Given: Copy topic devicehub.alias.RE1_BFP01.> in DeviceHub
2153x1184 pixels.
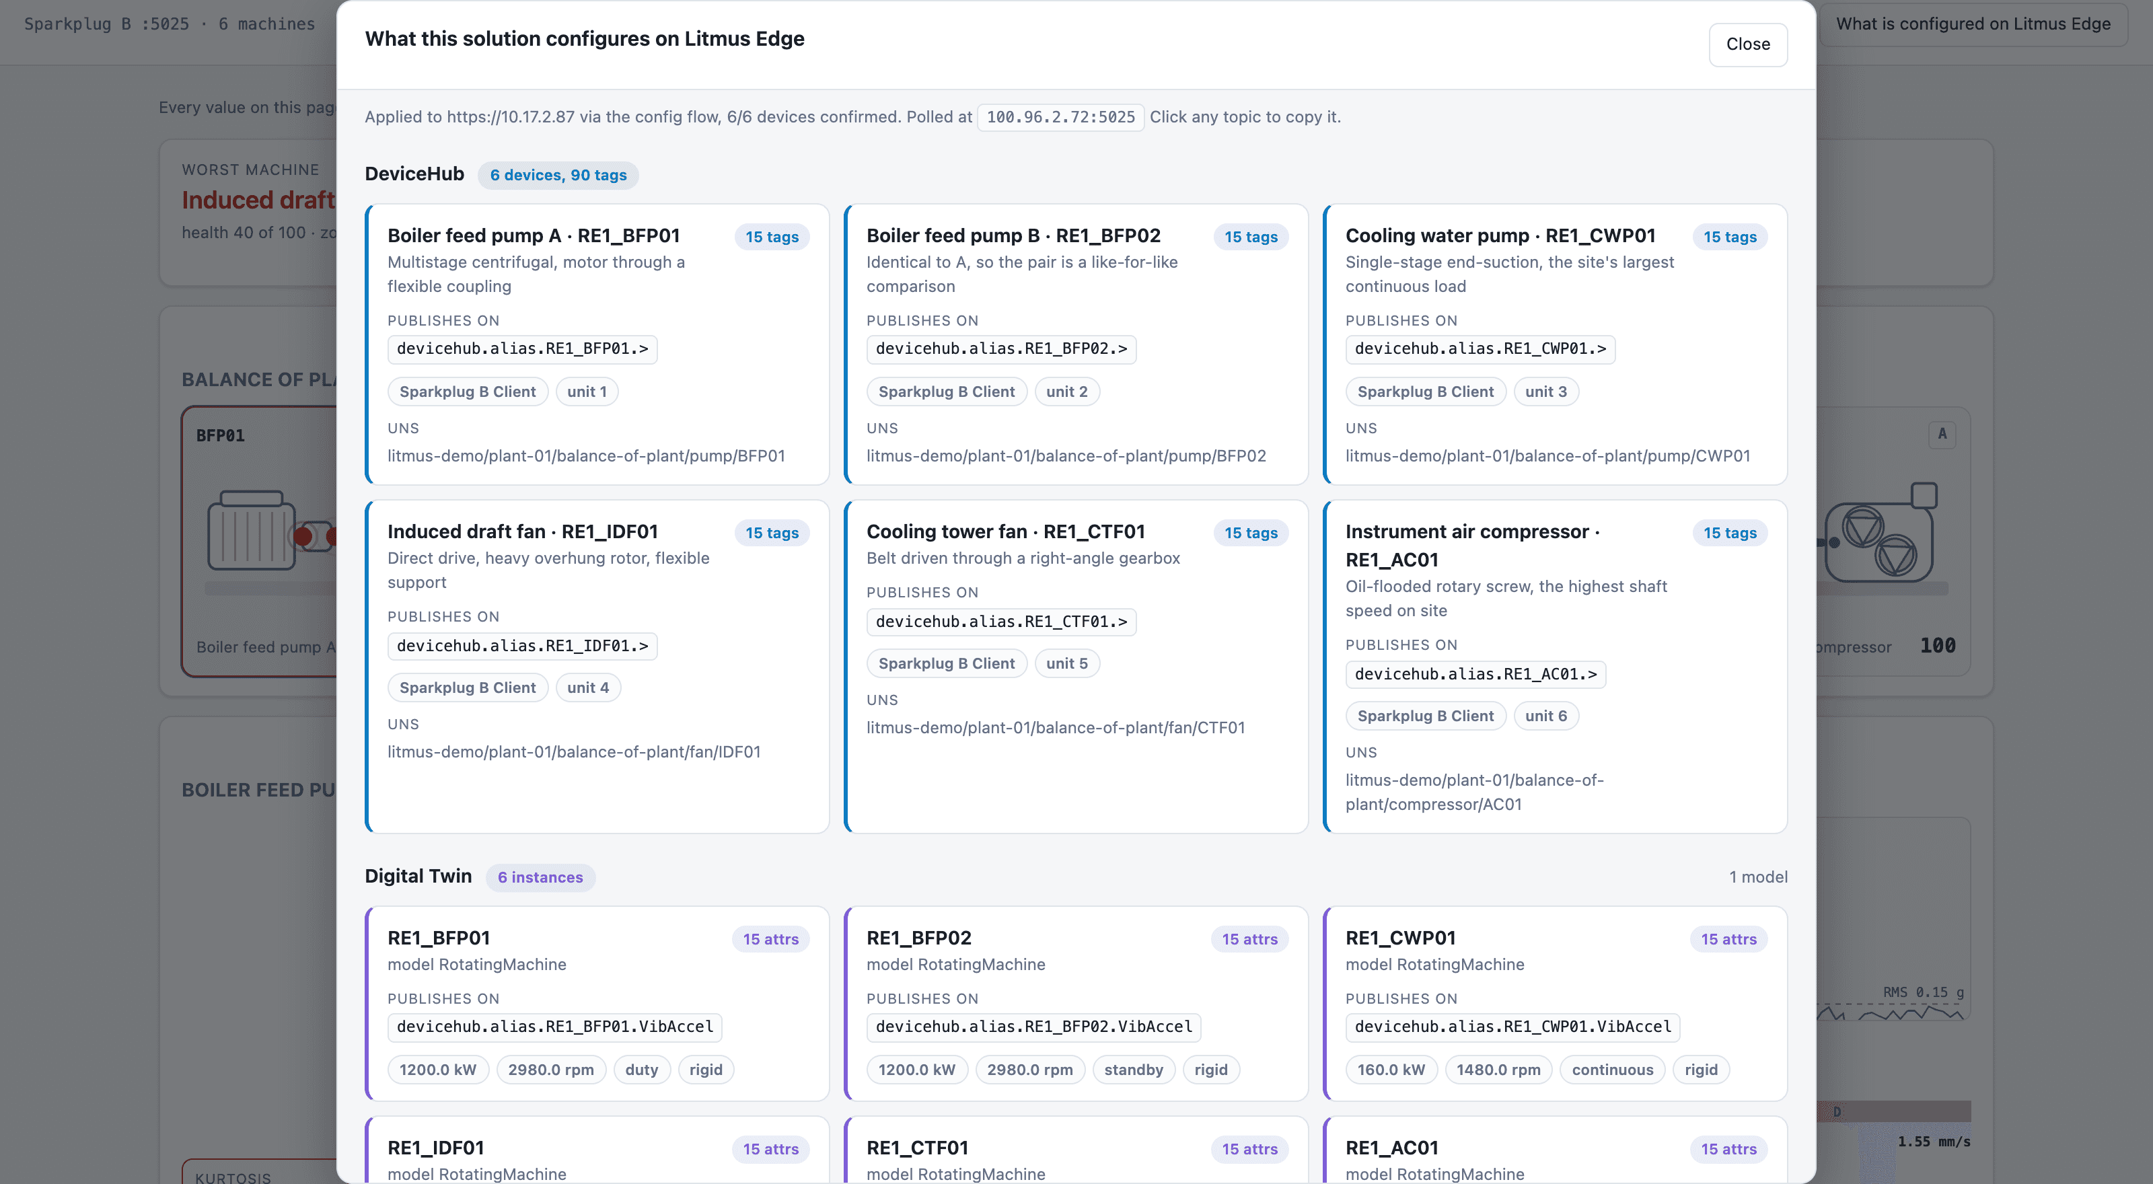Looking at the screenshot, I should pos(522,348).
